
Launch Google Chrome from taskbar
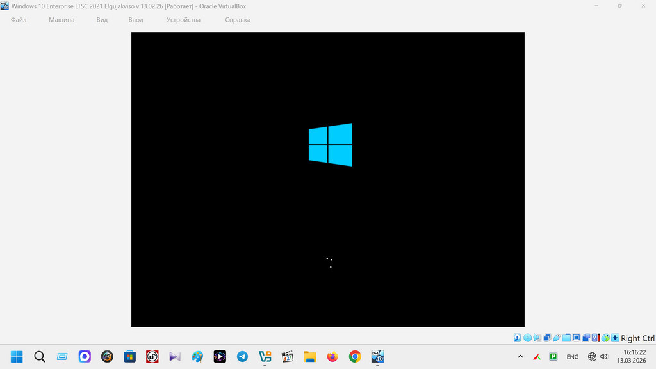(x=355, y=356)
